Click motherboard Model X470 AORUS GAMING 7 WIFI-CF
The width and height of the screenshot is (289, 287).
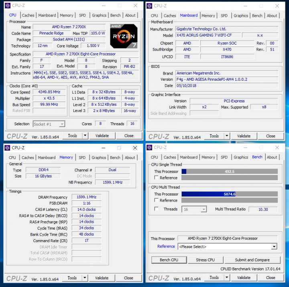click(x=208, y=35)
